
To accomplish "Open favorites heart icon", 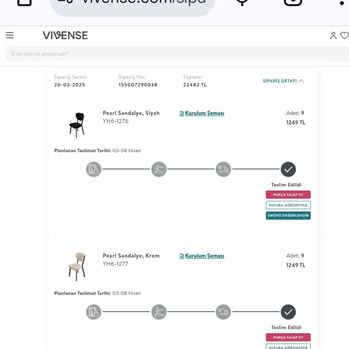I will pos(344,35).
